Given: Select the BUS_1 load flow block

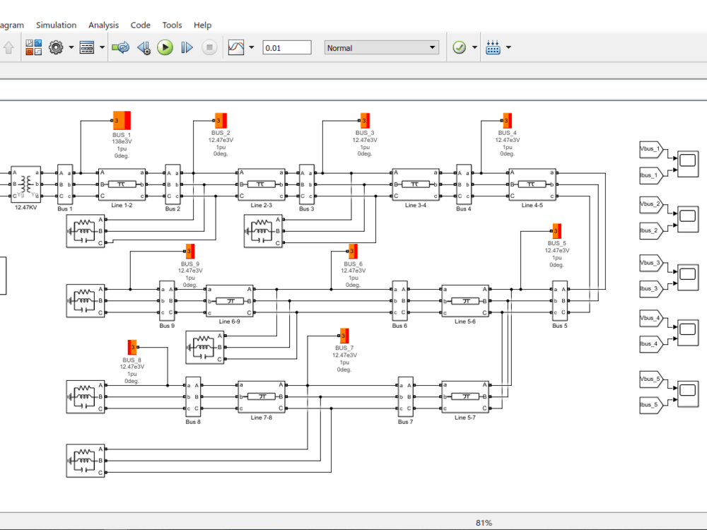Looking at the screenshot, I should (122, 120).
